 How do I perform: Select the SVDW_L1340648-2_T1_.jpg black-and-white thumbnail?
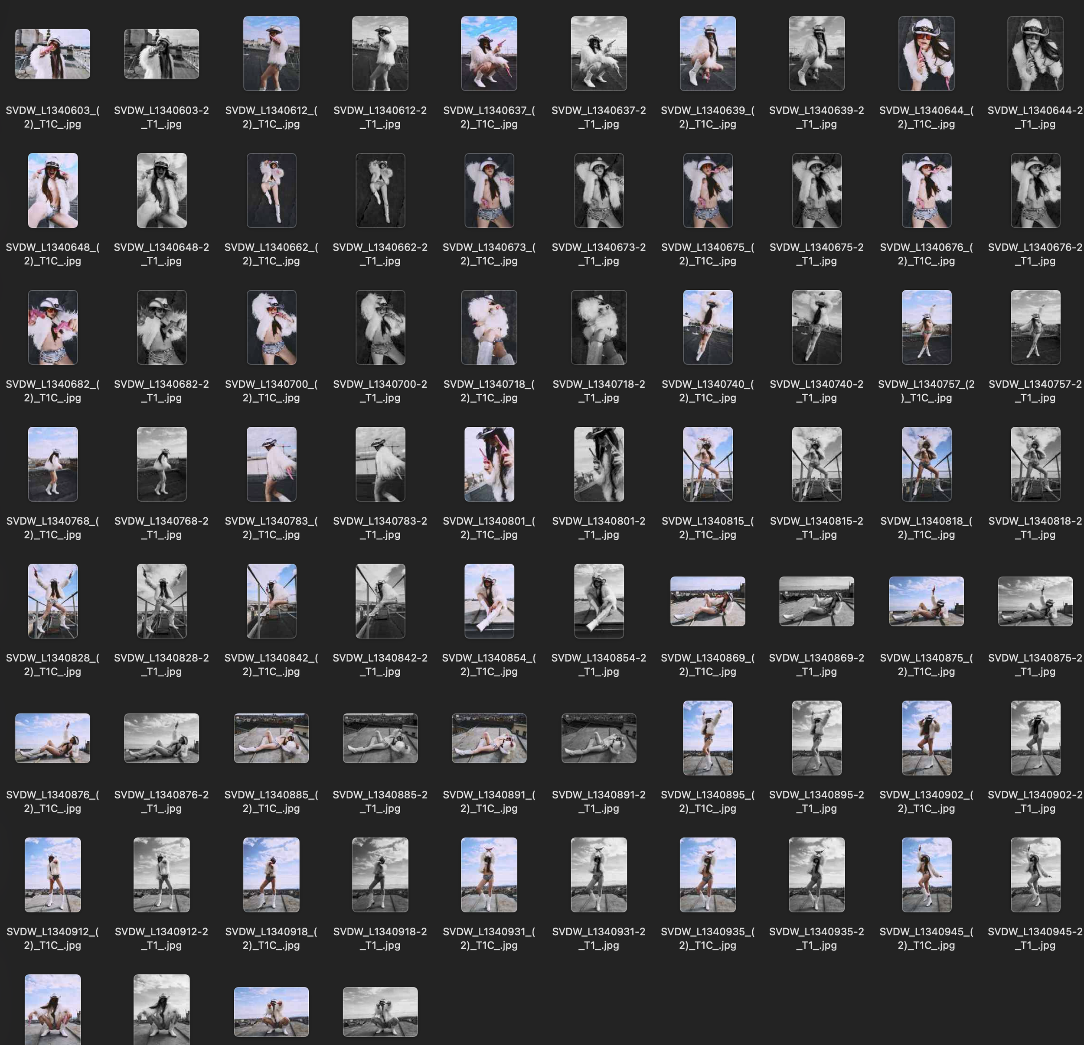pyautogui.click(x=161, y=191)
